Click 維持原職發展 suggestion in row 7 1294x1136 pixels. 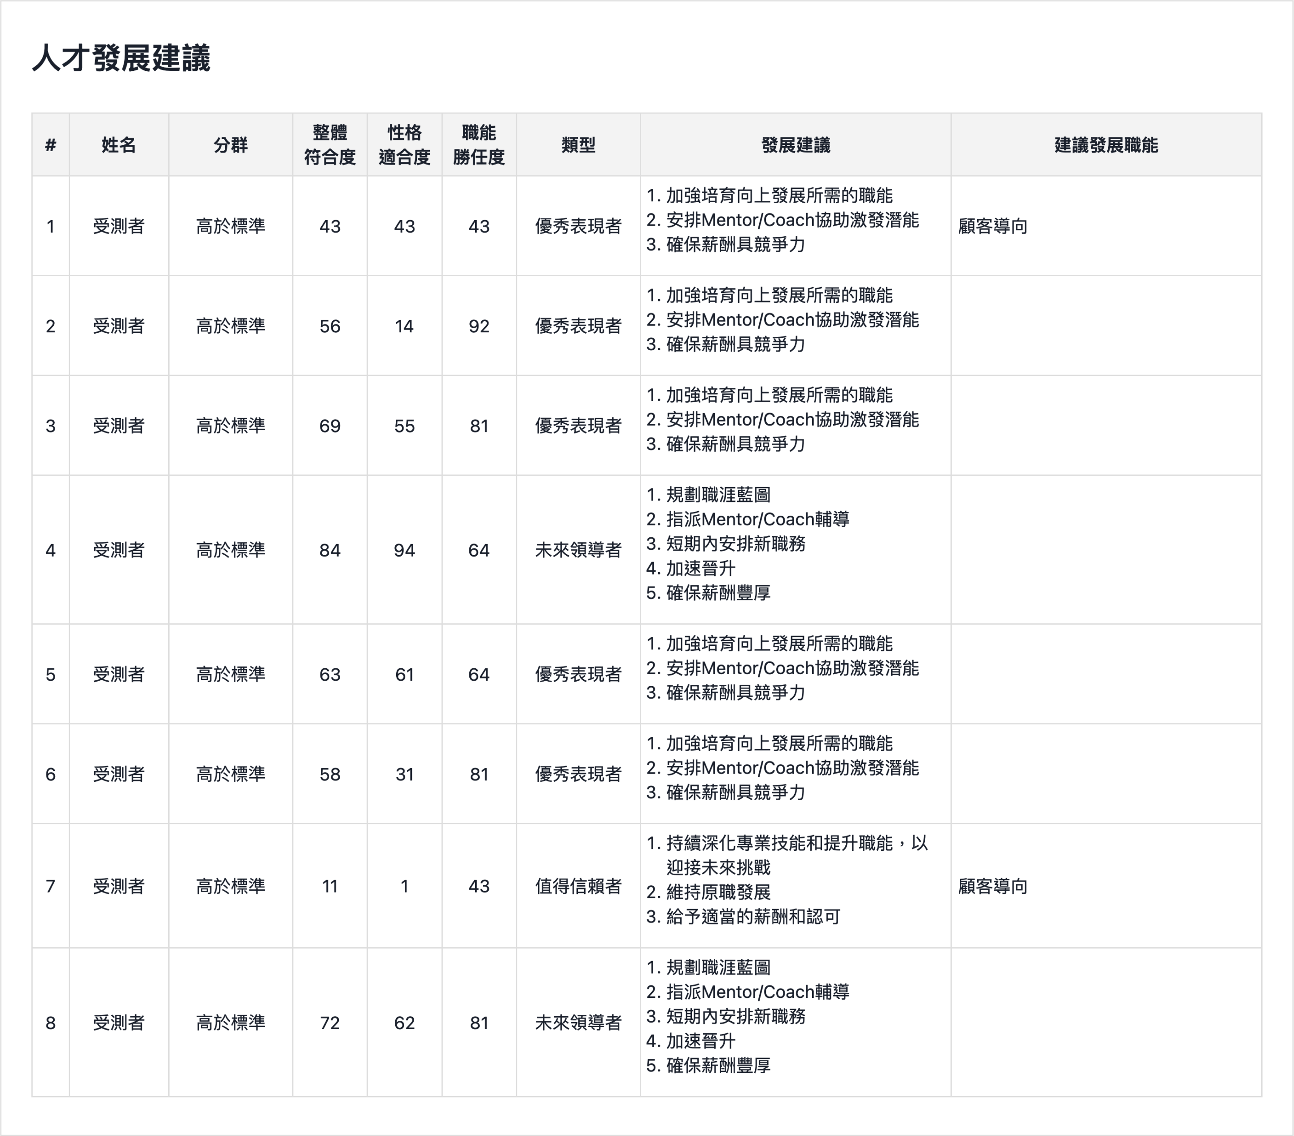pos(718,892)
